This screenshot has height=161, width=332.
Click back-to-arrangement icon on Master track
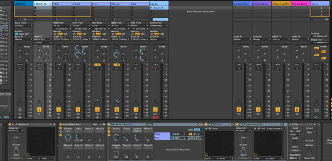(327, 19)
